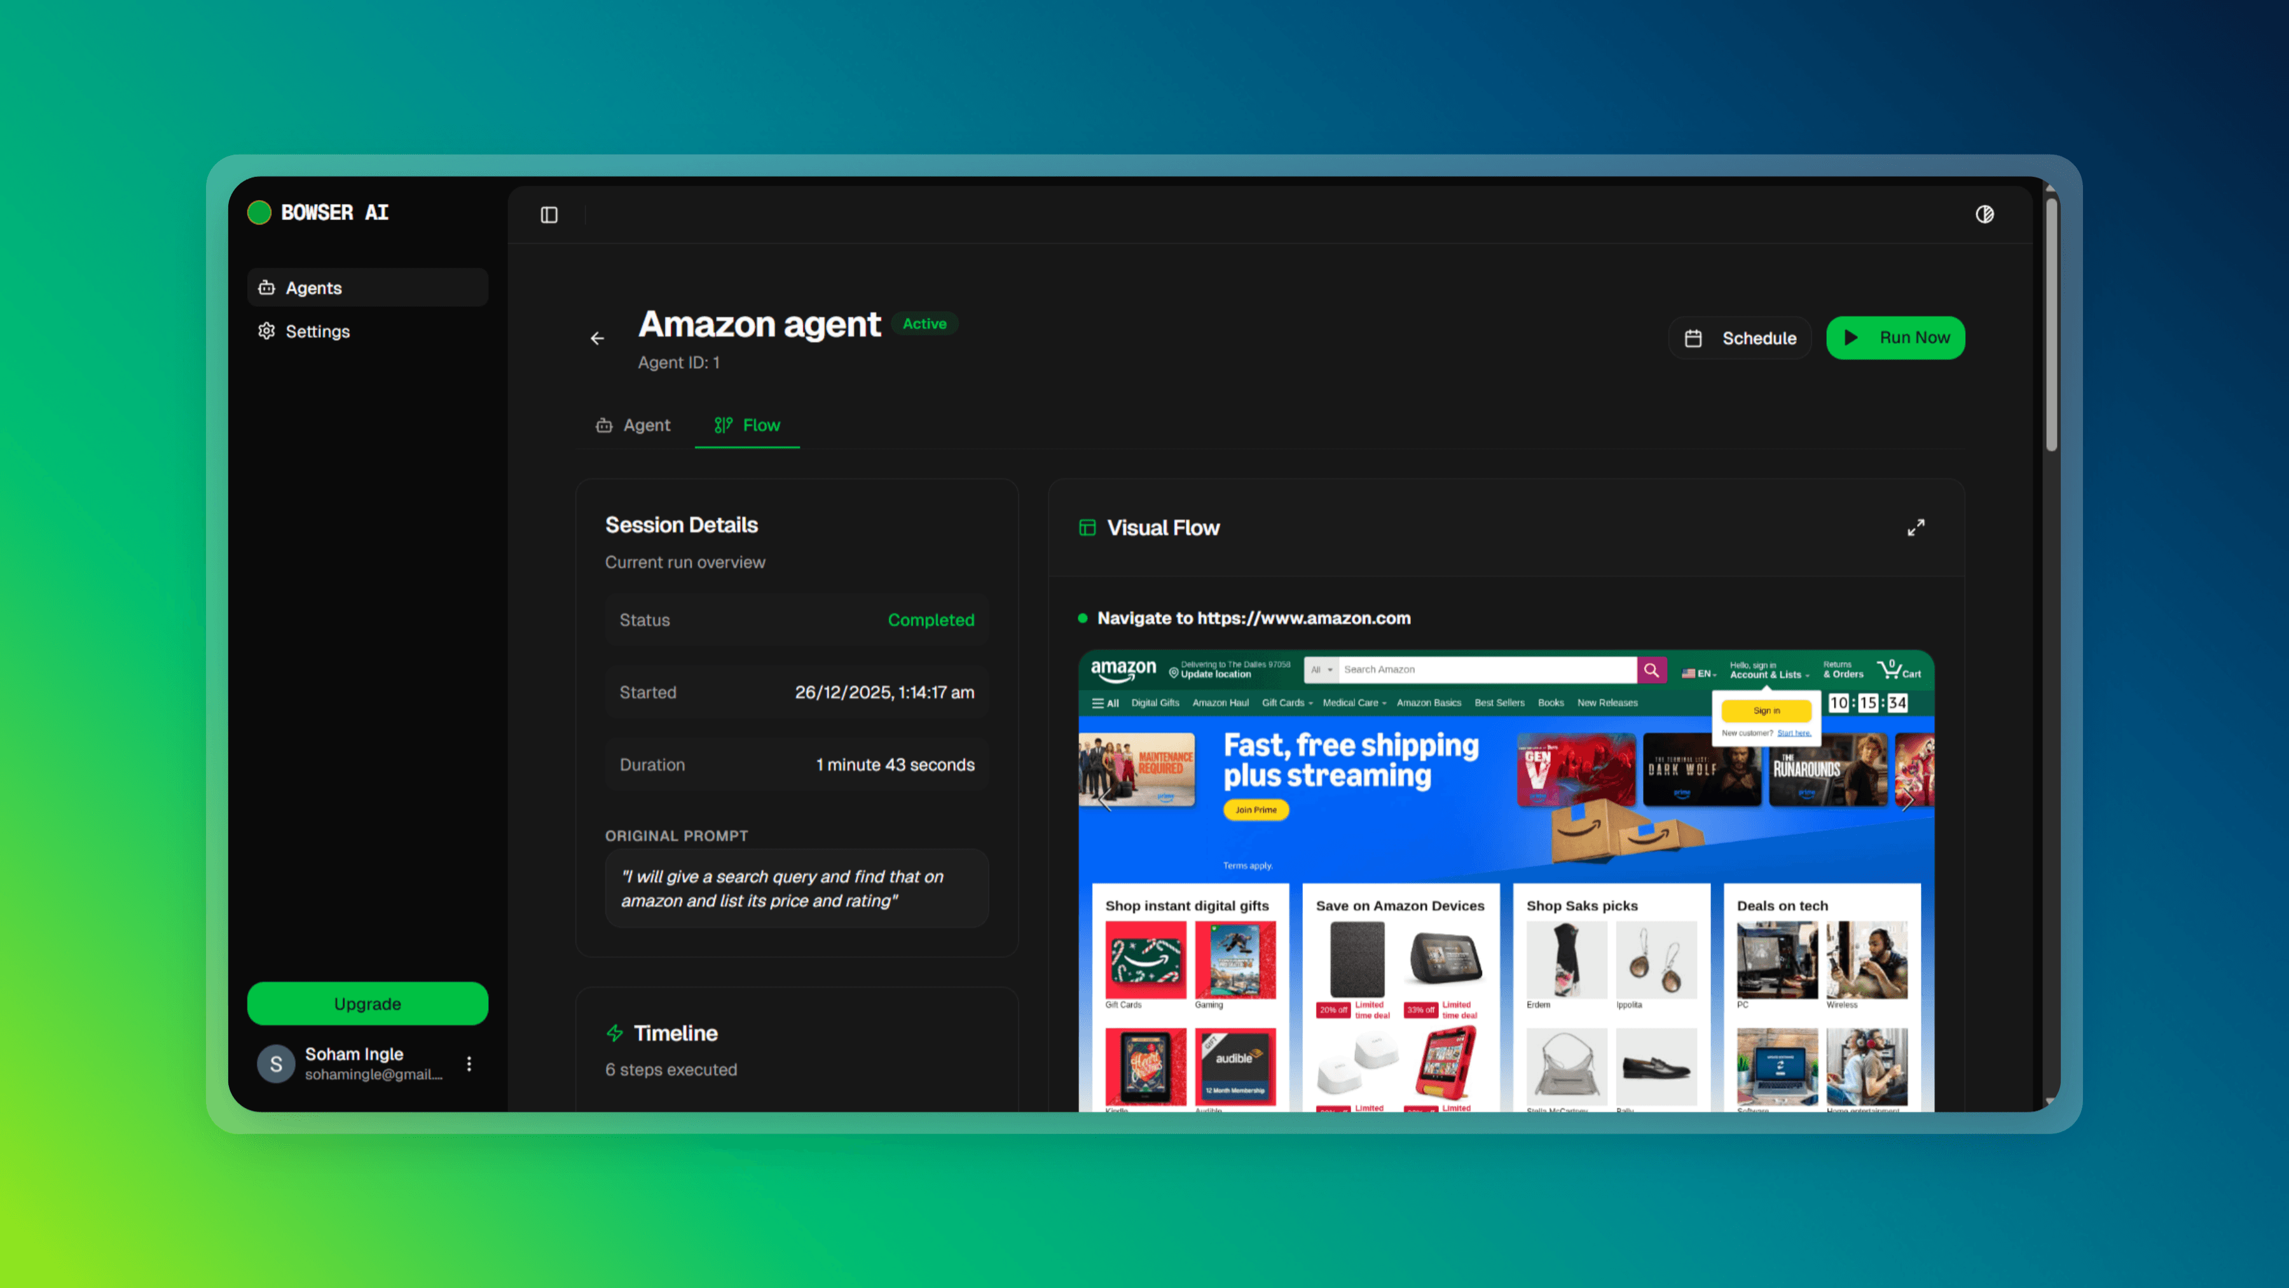2289x1288 pixels.
Task: Click the Upgrade button
Action: pyautogui.click(x=367, y=1004)
